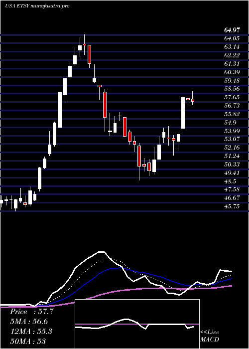Click the 61.31 price axis label
The width and height of the screenshot is (249, 349).
[x=232, y=64]
